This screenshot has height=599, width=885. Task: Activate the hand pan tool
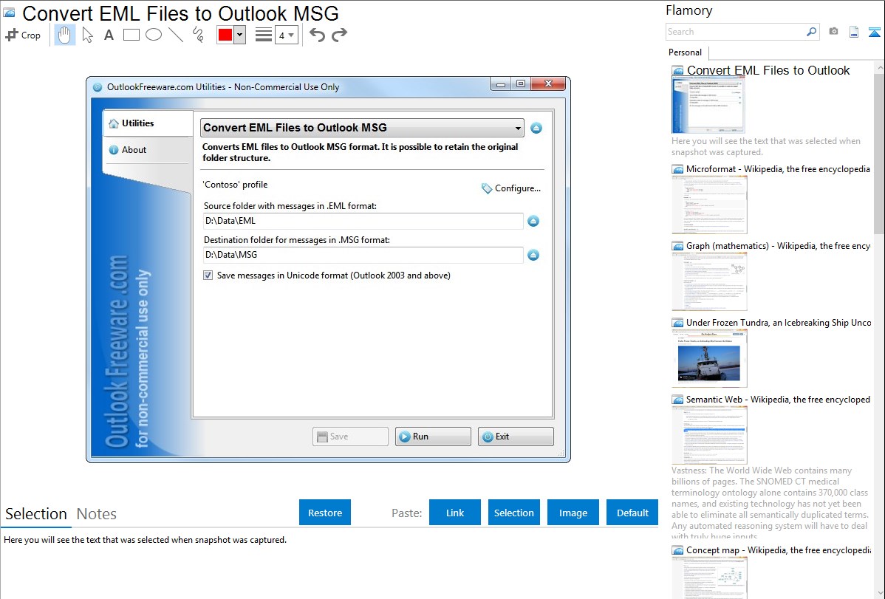coord(64,35)
